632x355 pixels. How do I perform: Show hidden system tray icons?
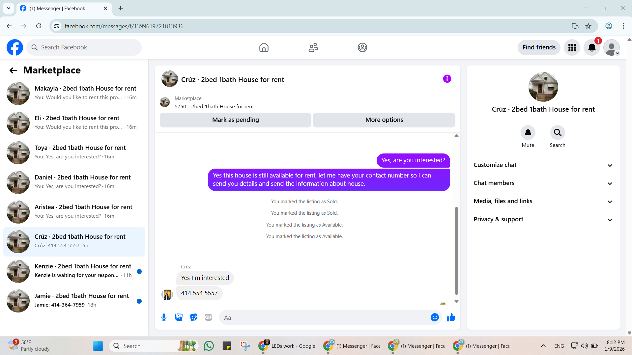[543, 346]
